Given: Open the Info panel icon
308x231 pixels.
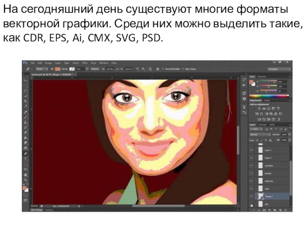Looking at the screenshot, I should pyautogui.click(x=244, y=99).
